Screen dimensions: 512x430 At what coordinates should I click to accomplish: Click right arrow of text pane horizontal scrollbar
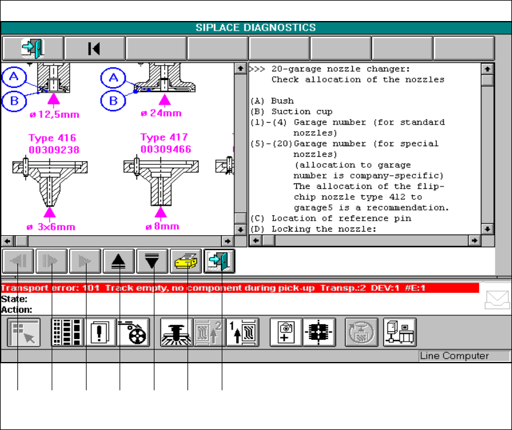click(x=475, y=241)
